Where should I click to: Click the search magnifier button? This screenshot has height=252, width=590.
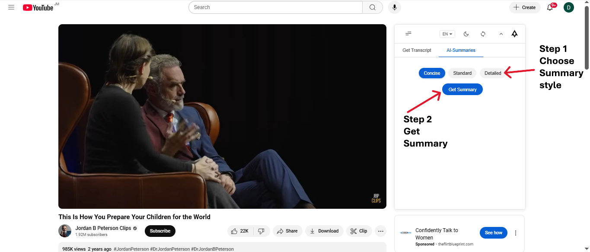[373, 7]
